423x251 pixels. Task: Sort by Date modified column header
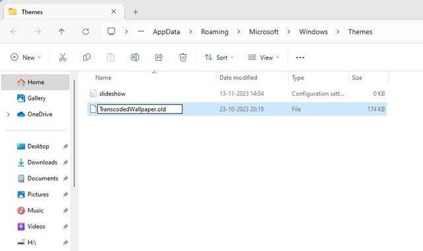pos(238,78)
